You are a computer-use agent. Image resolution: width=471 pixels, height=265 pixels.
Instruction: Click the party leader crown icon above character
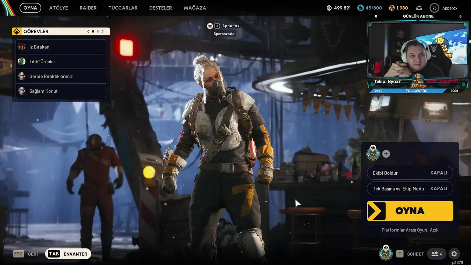(x=210, y=26)
